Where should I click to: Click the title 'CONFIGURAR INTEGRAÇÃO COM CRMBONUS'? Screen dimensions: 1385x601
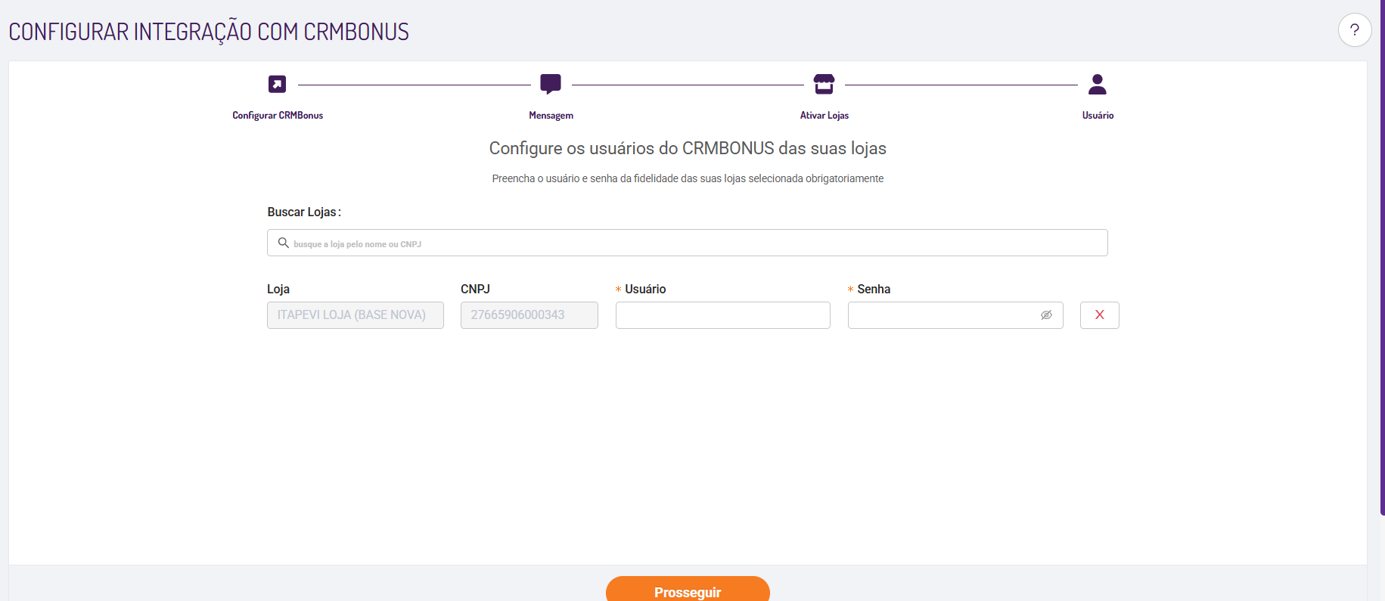[x=209, y=32]
